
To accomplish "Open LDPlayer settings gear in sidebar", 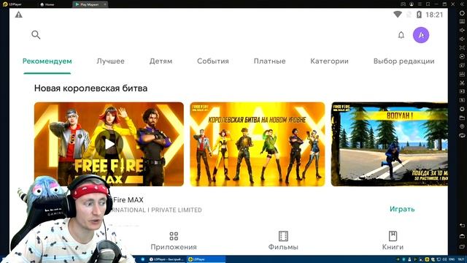I will (462, 13).
